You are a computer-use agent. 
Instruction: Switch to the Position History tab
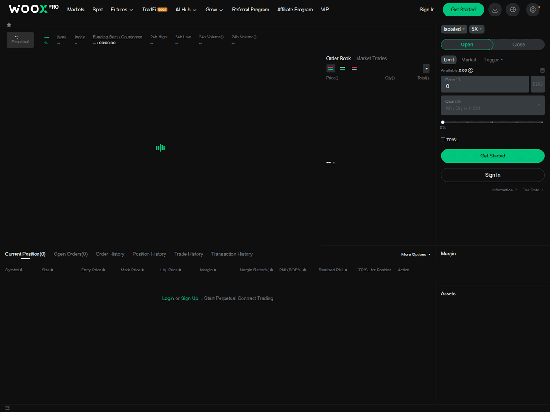(149, 254)
